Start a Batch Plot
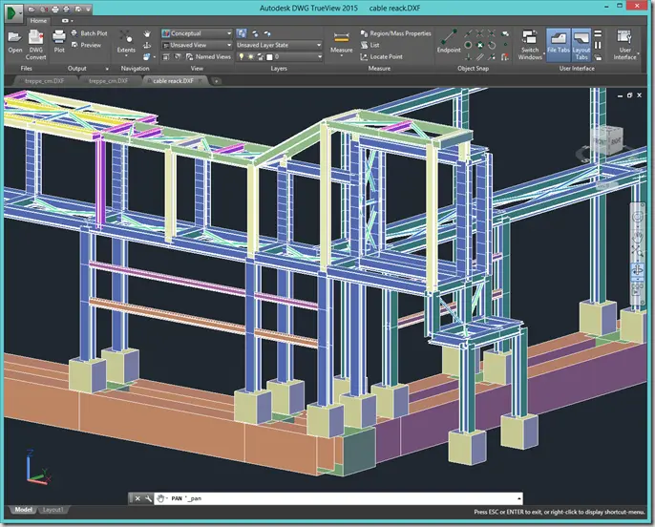Viewport: 655px width, 527px height. pos(89,33)
